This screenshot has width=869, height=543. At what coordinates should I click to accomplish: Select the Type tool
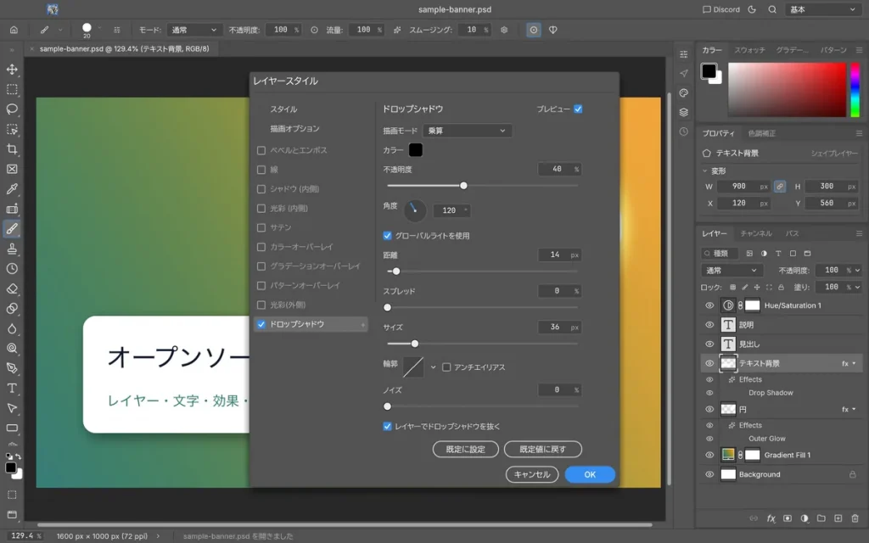[12, 388]
